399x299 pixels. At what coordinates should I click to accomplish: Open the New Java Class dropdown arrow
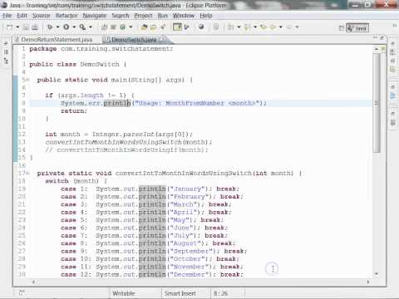pos(131,27)
